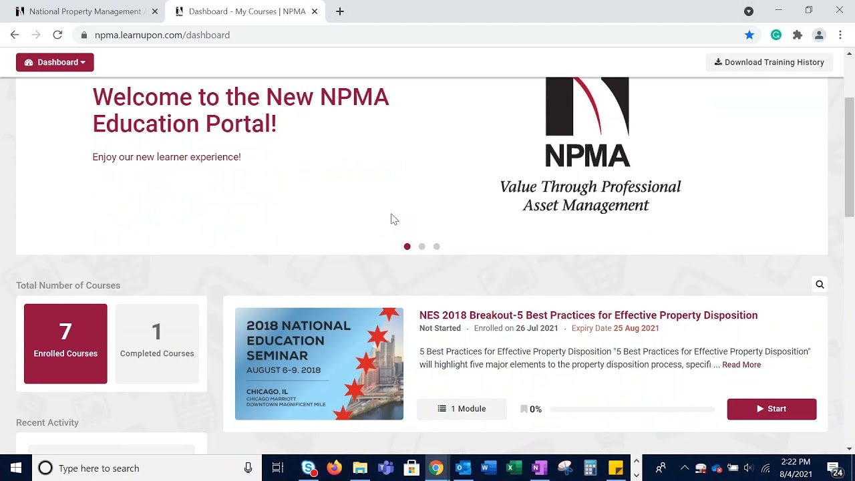
Task: Open Microsoft Teams from the taskbar
Action: click(385, 468)
